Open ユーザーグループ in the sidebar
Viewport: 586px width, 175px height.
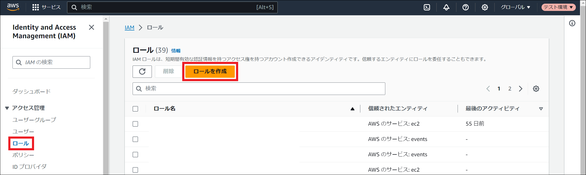coord(34,120)
